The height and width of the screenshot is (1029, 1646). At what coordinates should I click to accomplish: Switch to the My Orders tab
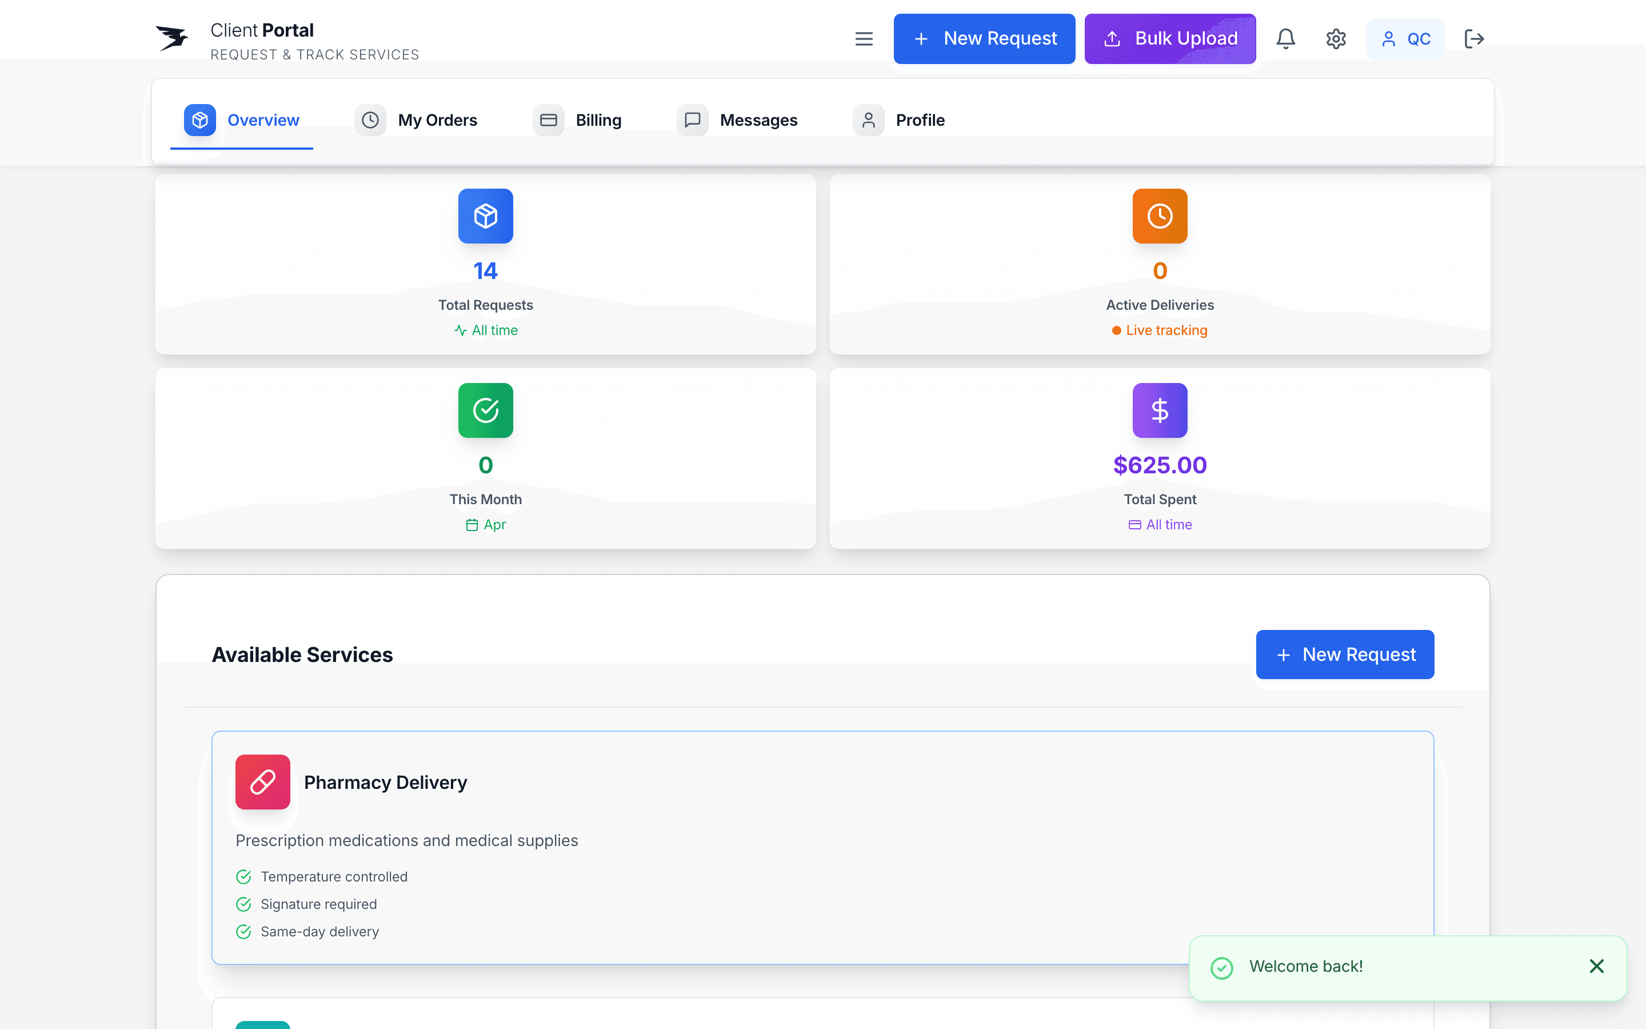438,120
